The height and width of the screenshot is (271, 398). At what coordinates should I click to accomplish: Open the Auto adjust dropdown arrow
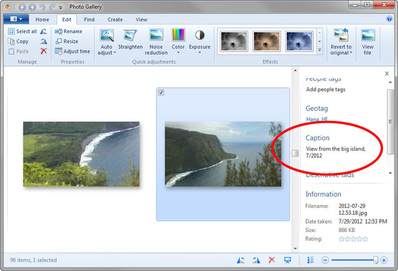115,53
